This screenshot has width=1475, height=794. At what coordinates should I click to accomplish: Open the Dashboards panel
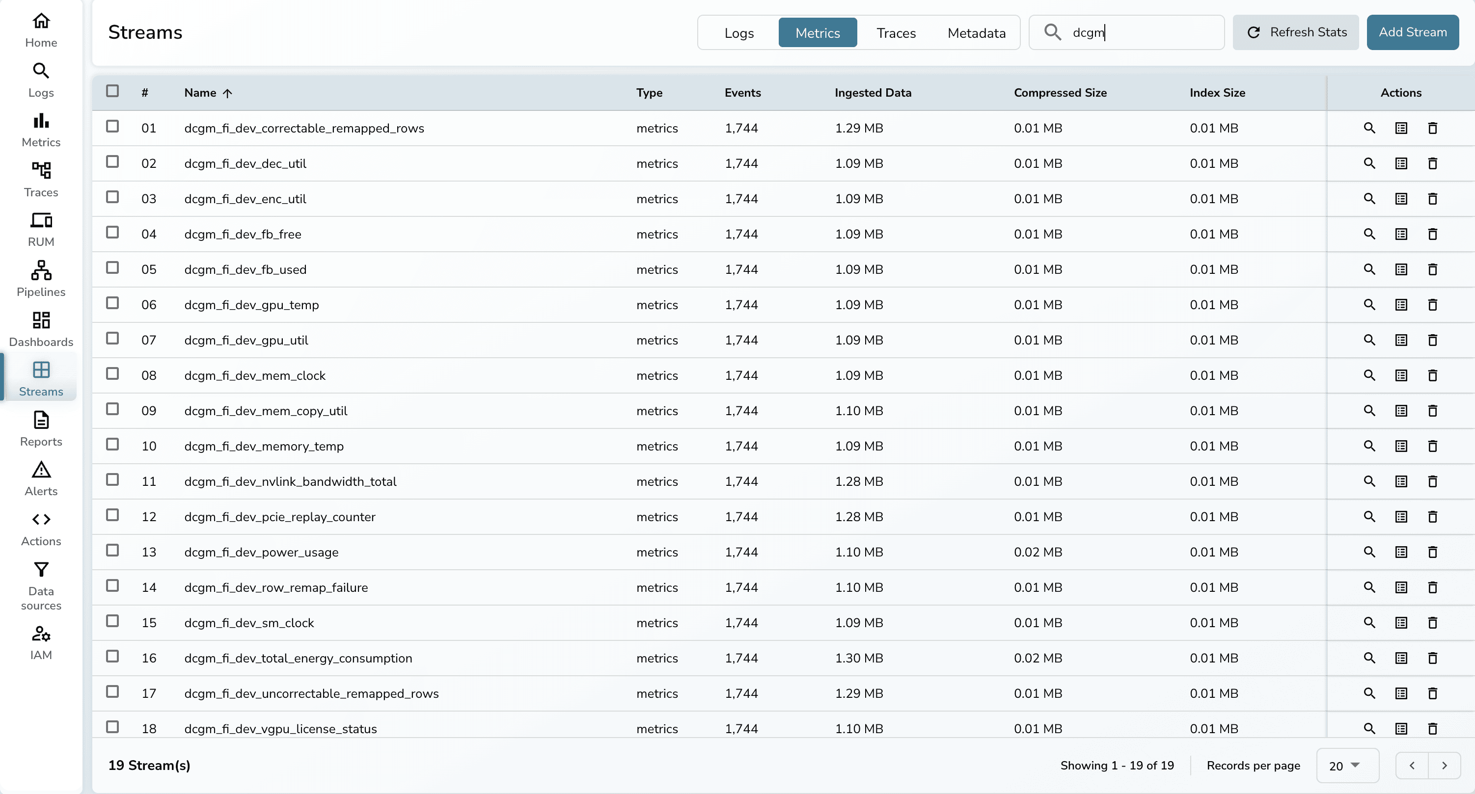[41, 328]
